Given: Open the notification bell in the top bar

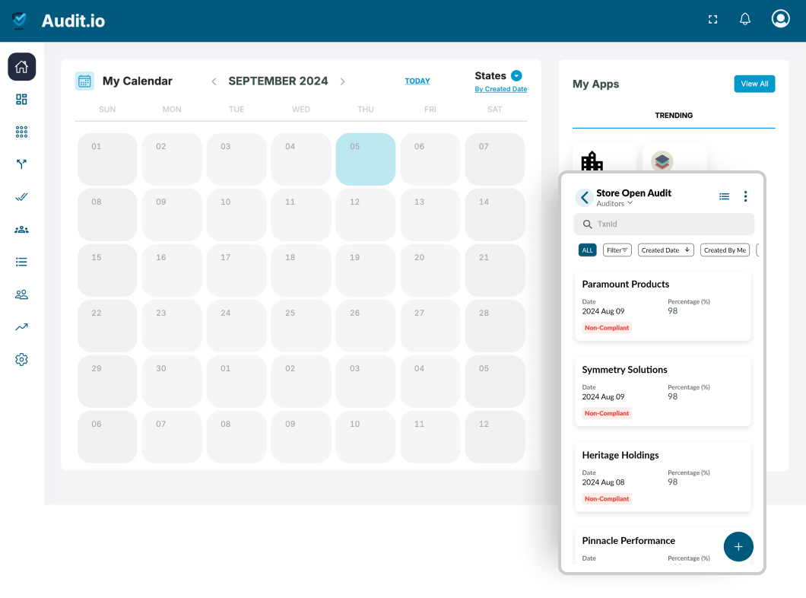Looking at the screenshot, I should point(744,19).
